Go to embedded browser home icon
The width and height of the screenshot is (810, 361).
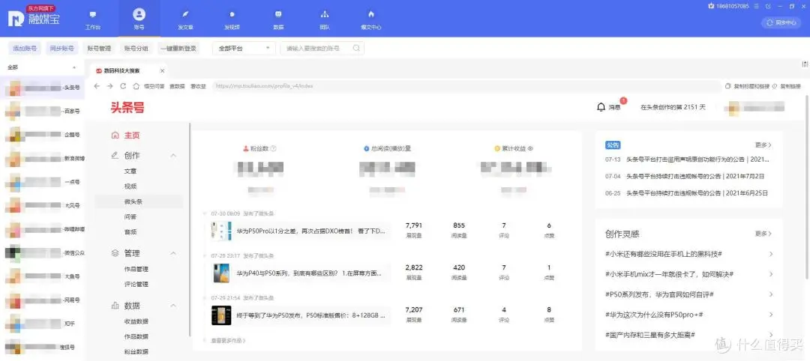[x=136, y=86]
